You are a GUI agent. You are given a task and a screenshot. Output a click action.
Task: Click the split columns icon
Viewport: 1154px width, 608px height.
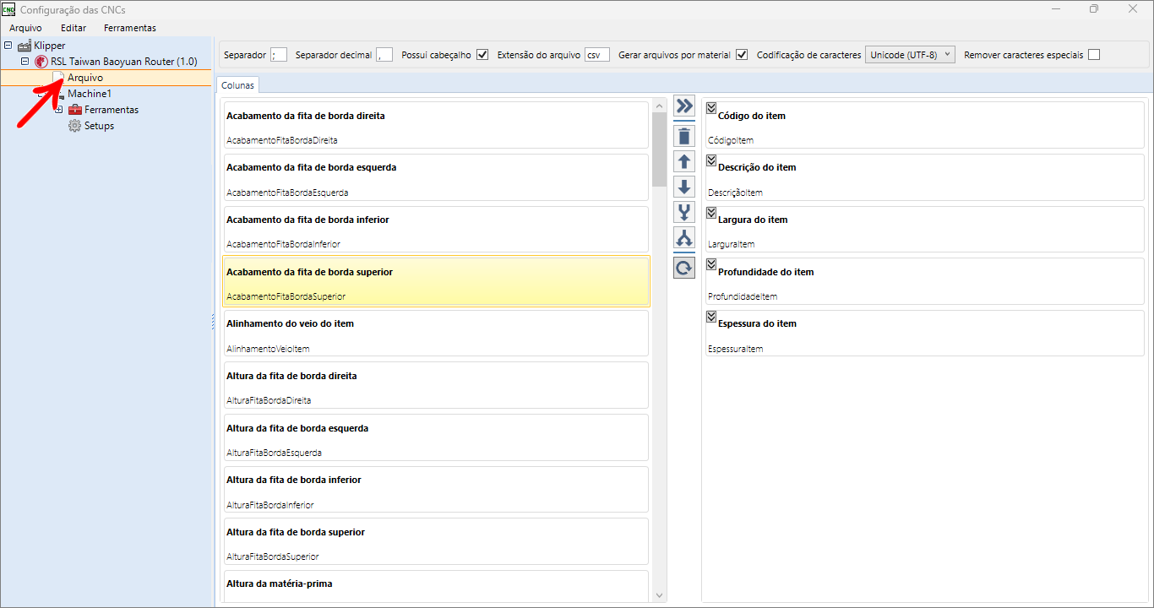684,238
